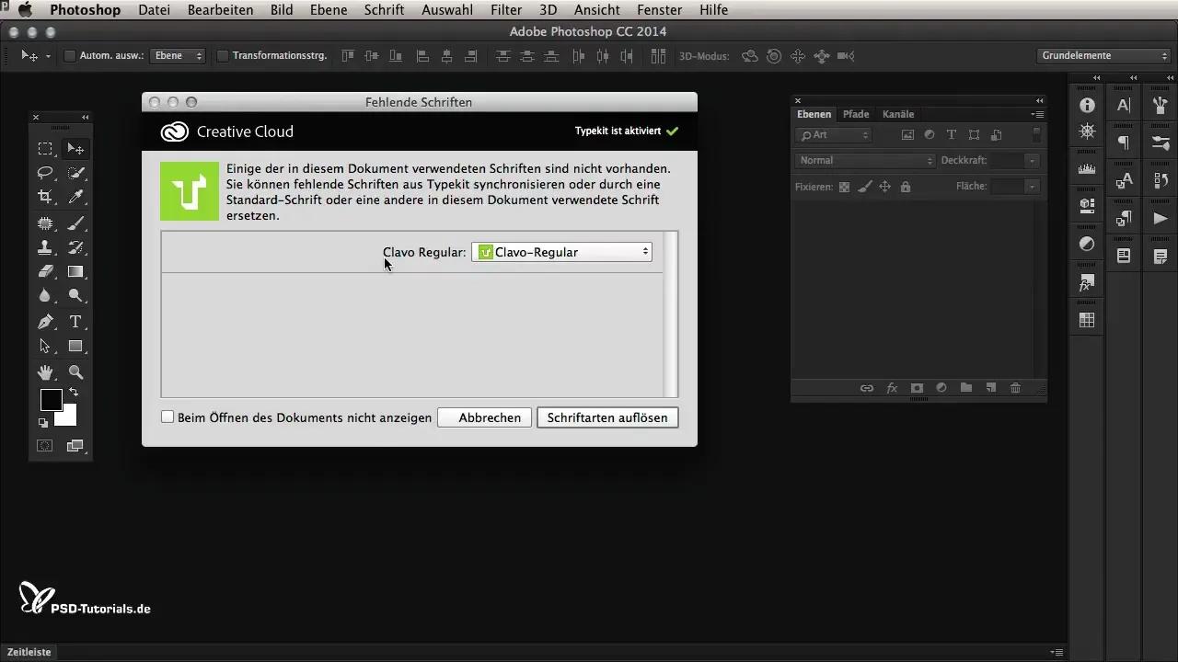The width and height of the screenshot is (1178, 662).
Task: Open the Filter menu
Action: pos(505,10)
